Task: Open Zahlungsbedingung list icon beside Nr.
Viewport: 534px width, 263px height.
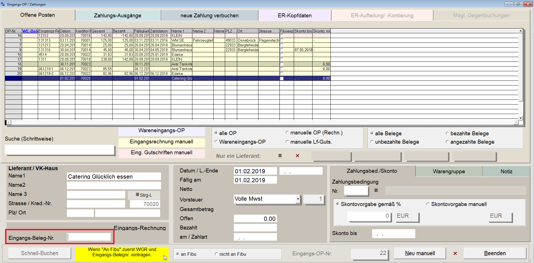Action: [x=376, y=190]
